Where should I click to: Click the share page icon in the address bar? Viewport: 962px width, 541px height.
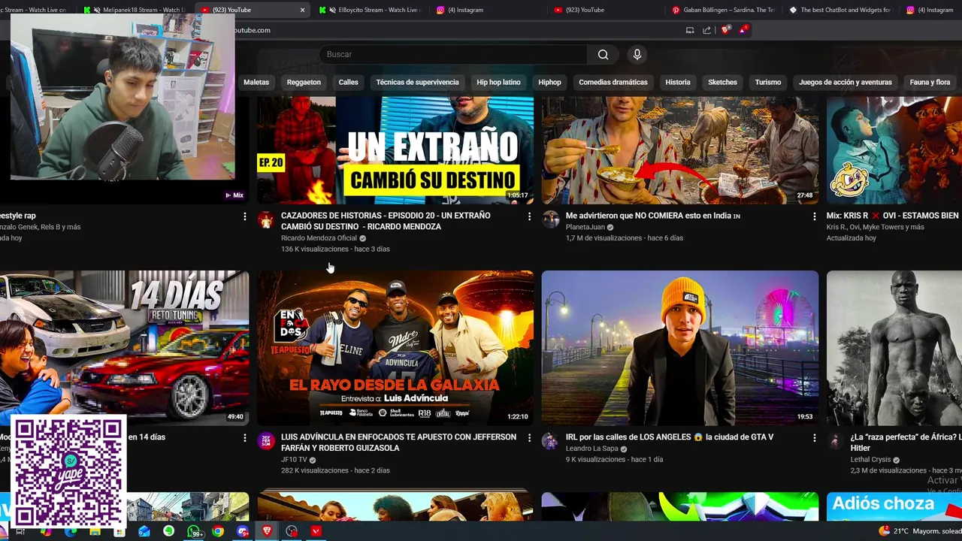coord(707,30)
